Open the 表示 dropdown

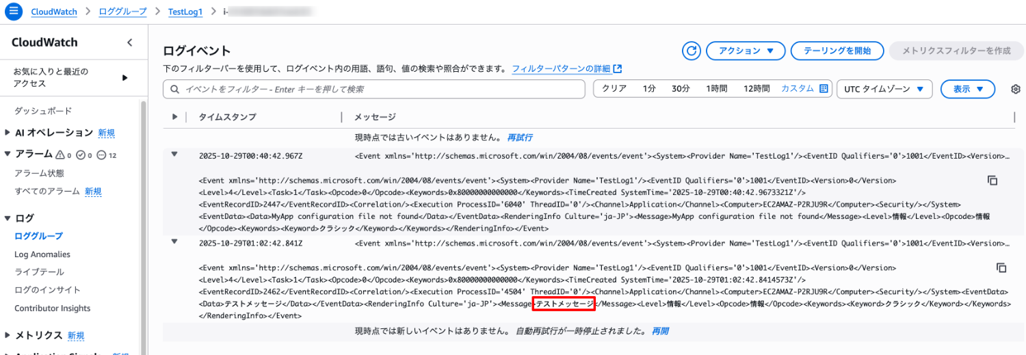click(x=967, y=89)
